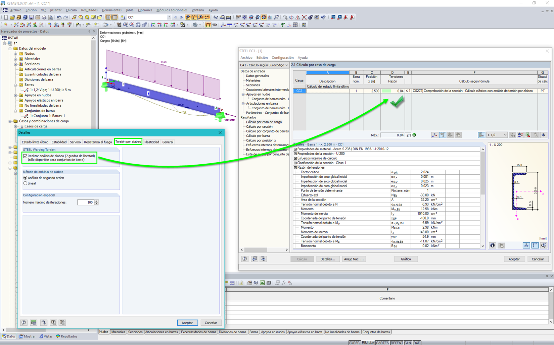Expand 'Clasificación de la sección - Clase 1' row
The width and height of the screenshot is (554, 345).
(x=295, y=163)
